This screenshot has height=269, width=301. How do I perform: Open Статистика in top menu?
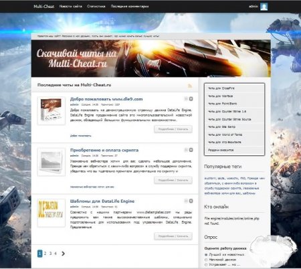[x=96, y=7]
